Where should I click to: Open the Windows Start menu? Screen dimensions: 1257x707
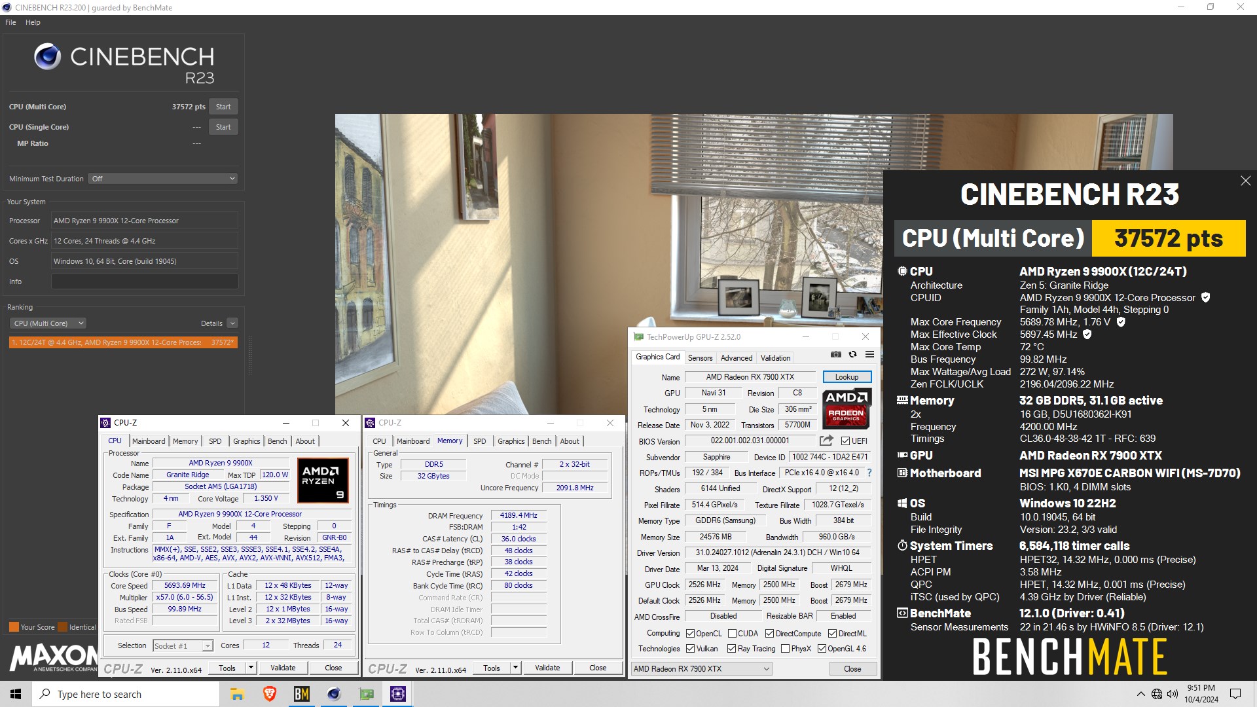click(x=16, y=694)
